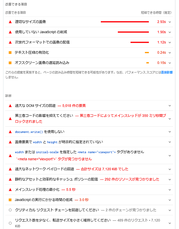Click red triangle beside メインスレッド処理の最小化
179x229 pixels.
(10, 190)
